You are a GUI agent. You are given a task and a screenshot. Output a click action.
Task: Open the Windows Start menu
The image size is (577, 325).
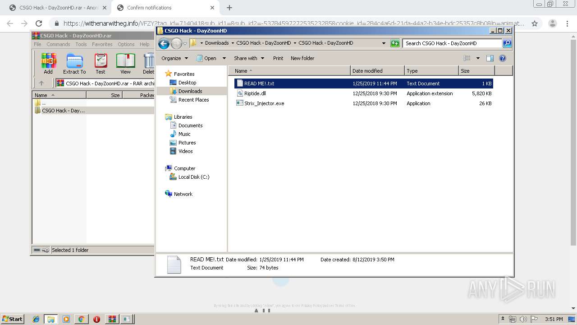pyautogui.click(x=12, y=319)
